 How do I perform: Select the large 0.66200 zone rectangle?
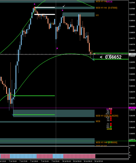(x=54, y=113)
